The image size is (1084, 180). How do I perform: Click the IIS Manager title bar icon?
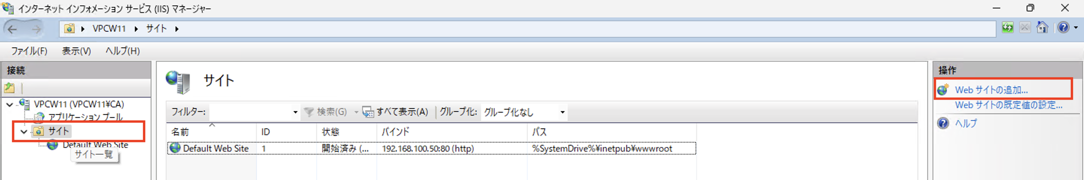tap(8, 8)
